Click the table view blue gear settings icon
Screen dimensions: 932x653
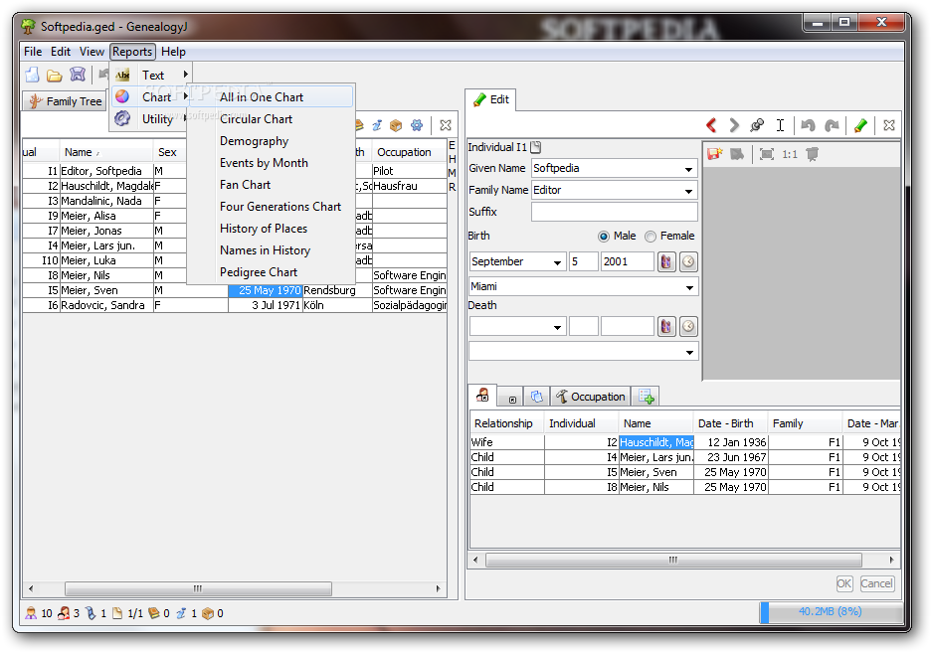coord(417,125)
